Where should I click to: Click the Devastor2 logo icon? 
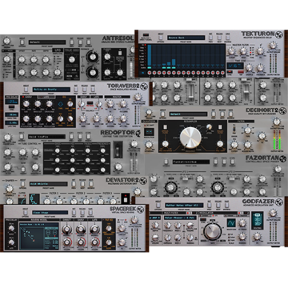(x=144, y=181)
